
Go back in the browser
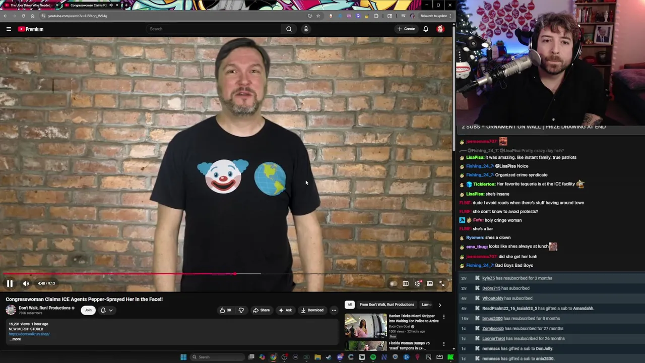[5, 16]
